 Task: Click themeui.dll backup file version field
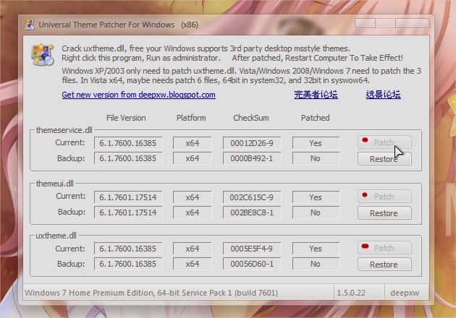coord(128,212)
